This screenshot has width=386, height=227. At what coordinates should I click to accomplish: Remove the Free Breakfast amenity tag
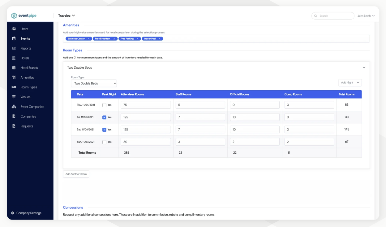pyautogui.click(x=114, y=39)
